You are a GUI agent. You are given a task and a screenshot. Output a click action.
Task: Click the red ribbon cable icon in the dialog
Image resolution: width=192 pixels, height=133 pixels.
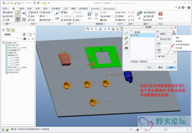click(126, 43)
